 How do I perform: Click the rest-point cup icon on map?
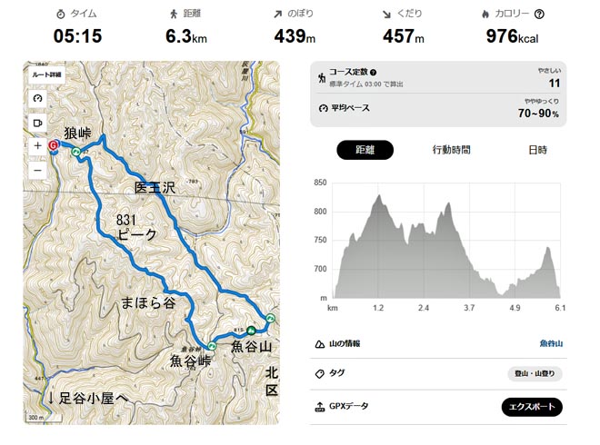[37, 122]
